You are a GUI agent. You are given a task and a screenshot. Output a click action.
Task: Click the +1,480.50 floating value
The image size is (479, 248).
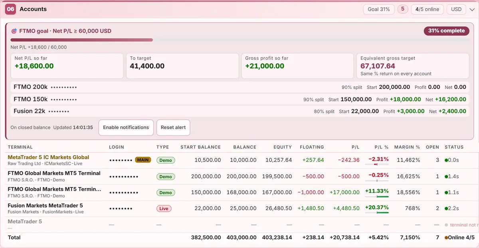311,209
